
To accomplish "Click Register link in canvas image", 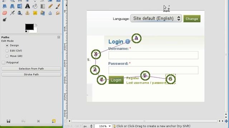I will coord(133,78).
